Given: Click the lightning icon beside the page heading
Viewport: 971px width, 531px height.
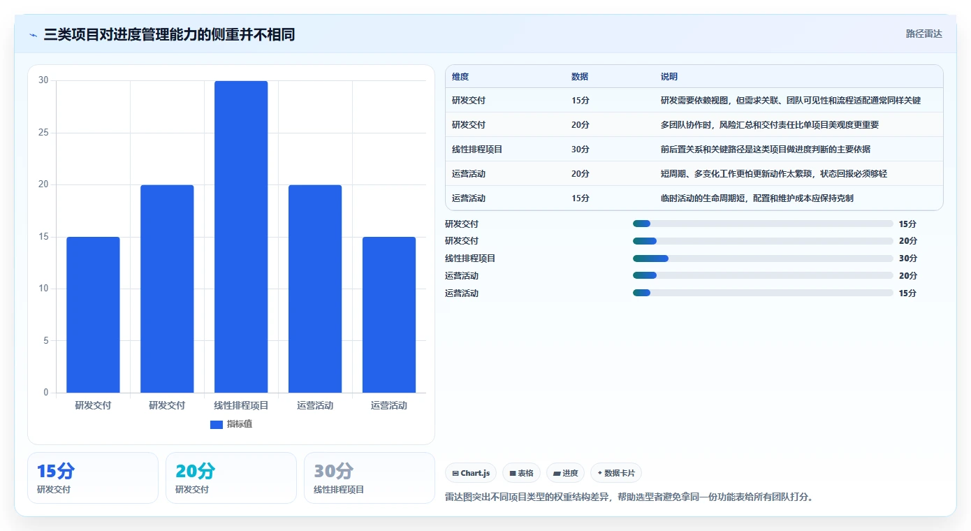Looking at the screenshot, I should [x=34, y=35].
